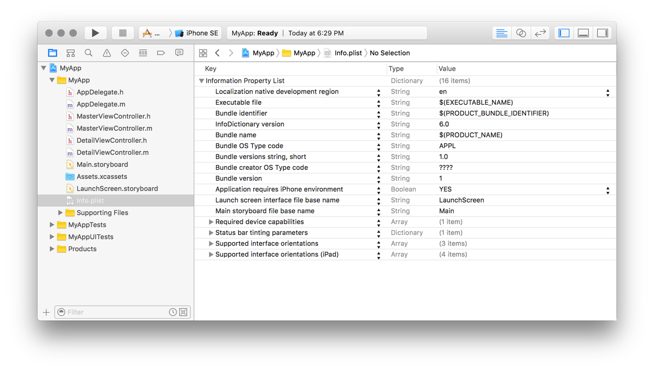Go back using the jump bar arrow
Viewport: 654px width, 371px height.
tap(218, 53)
